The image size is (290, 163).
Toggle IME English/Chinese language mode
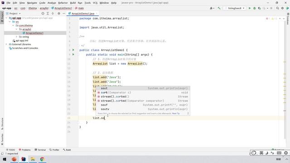261,153
